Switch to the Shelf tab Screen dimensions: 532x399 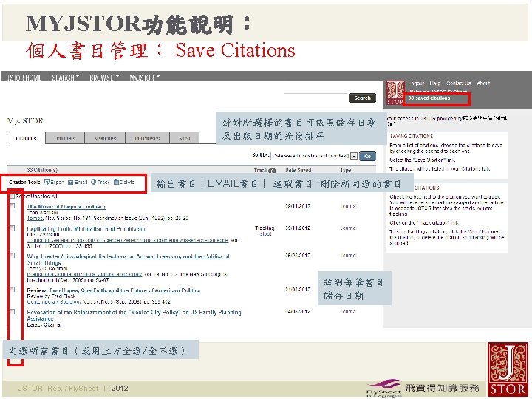[x=185, y=138]
